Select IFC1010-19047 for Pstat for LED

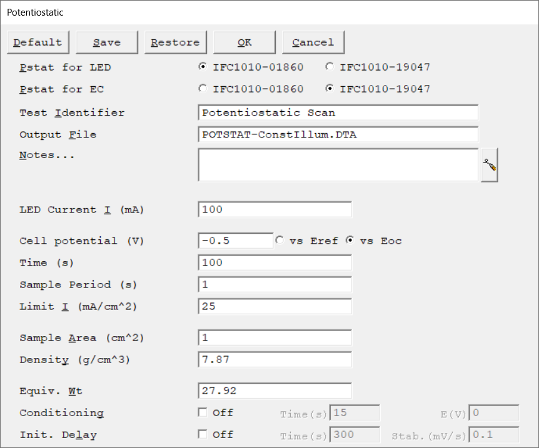coord(330,67)
